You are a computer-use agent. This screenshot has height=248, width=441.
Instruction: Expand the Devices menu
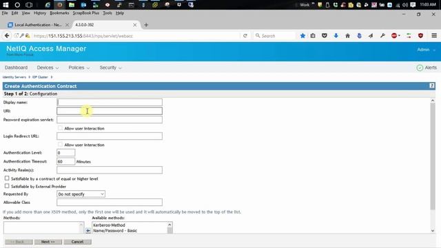pyautogui.click(x=48, y=68)
